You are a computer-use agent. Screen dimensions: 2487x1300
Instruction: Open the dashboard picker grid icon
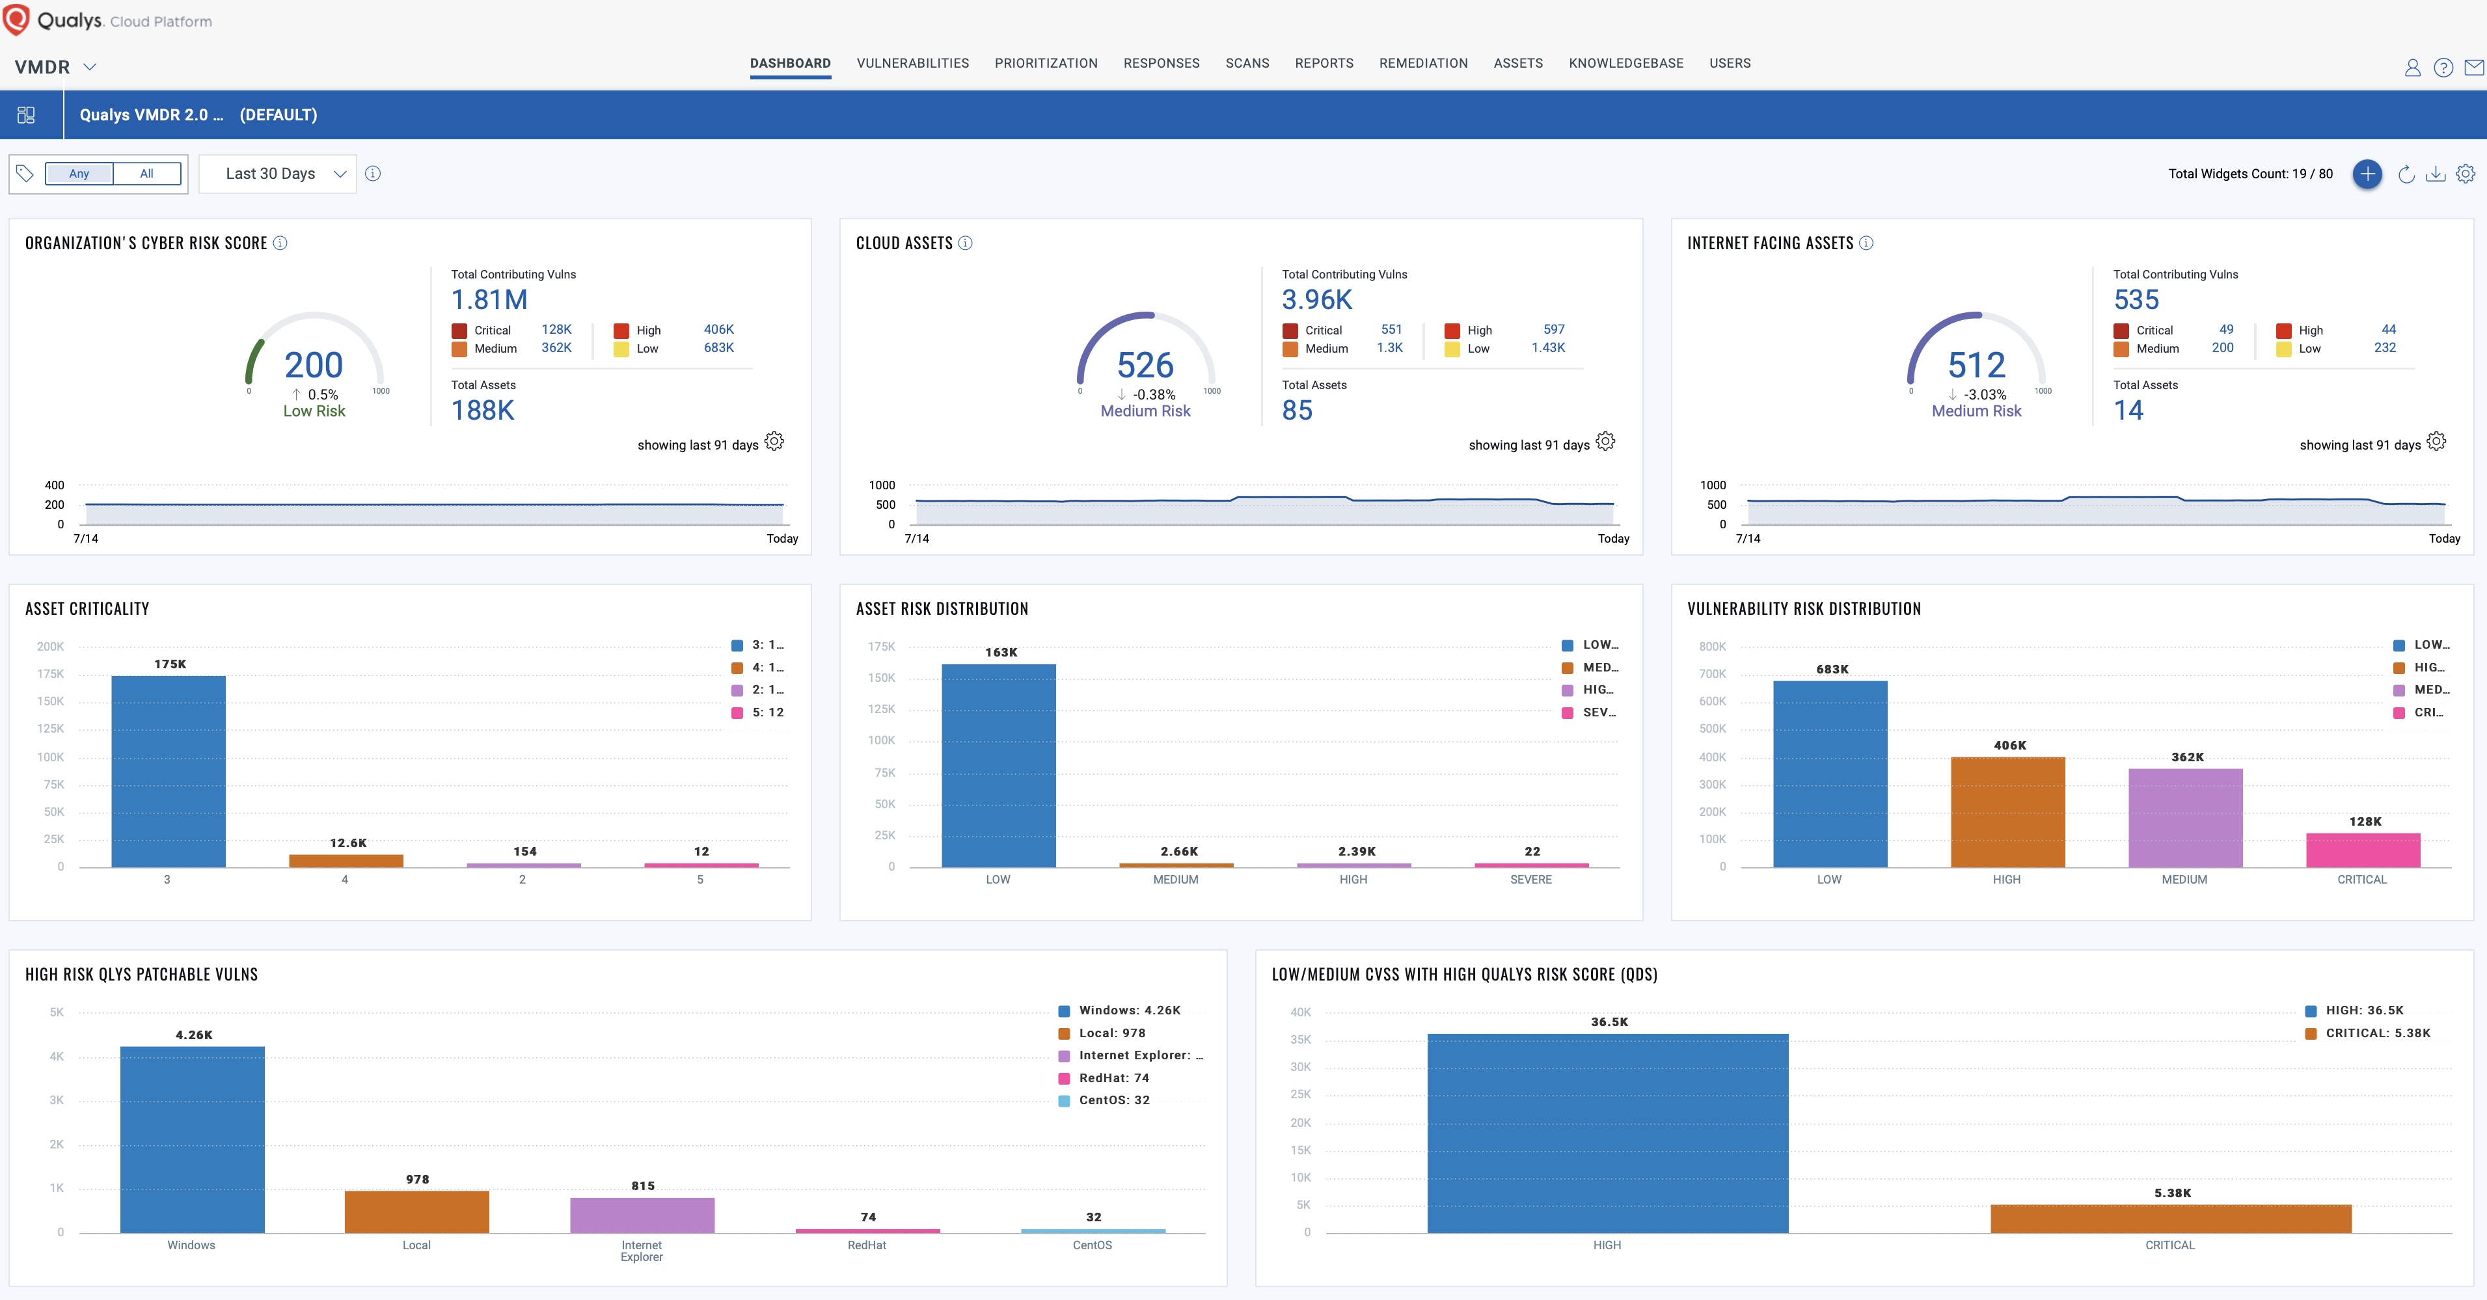tap(26, 114)
